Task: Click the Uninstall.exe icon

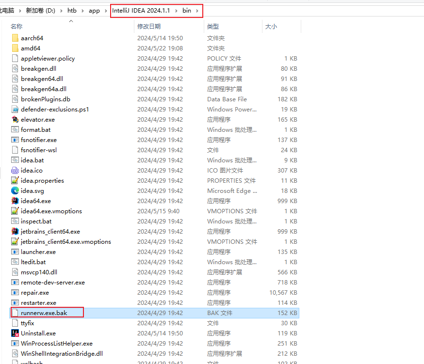Action: (15, 333)
